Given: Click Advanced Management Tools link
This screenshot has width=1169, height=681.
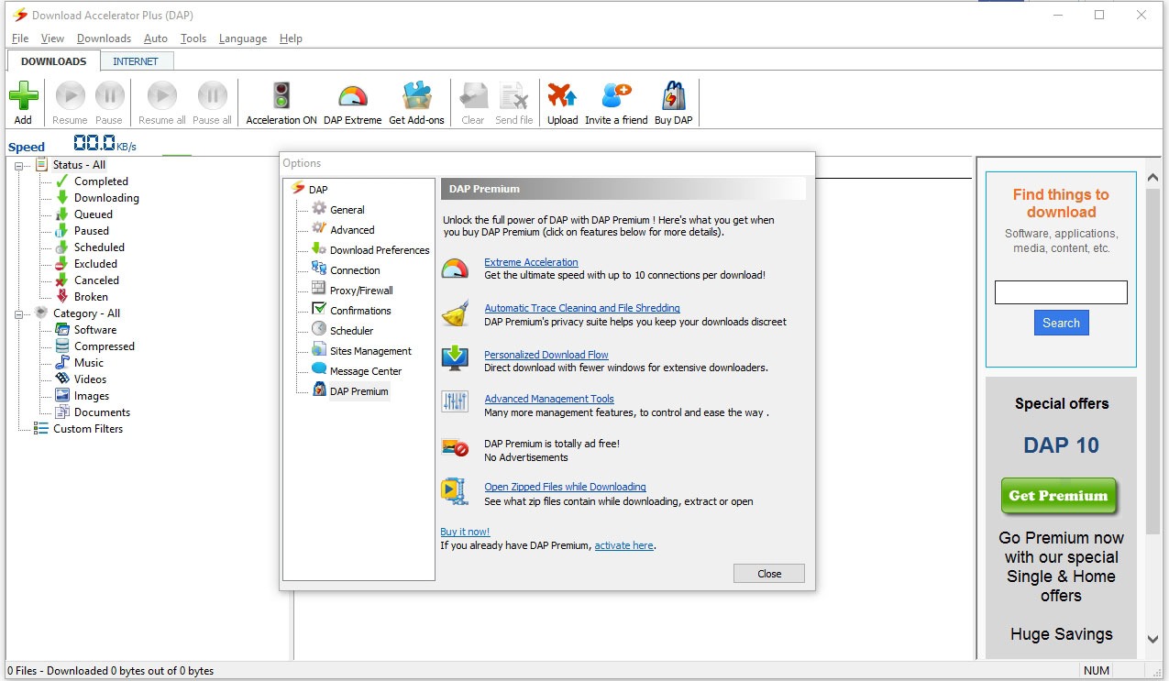Looking at the screenshot, I should (549, 399).
